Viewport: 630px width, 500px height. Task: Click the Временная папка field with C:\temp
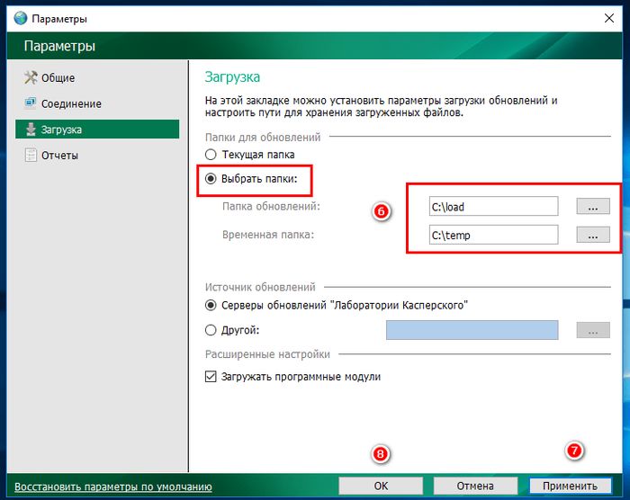coord(493,235)
